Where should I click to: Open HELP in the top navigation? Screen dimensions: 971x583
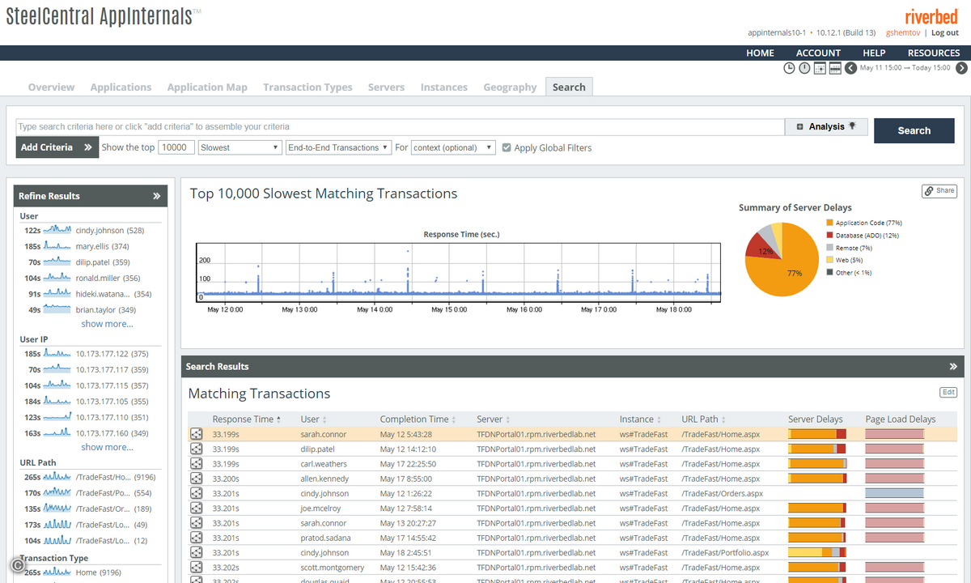(x=874, y=53)
